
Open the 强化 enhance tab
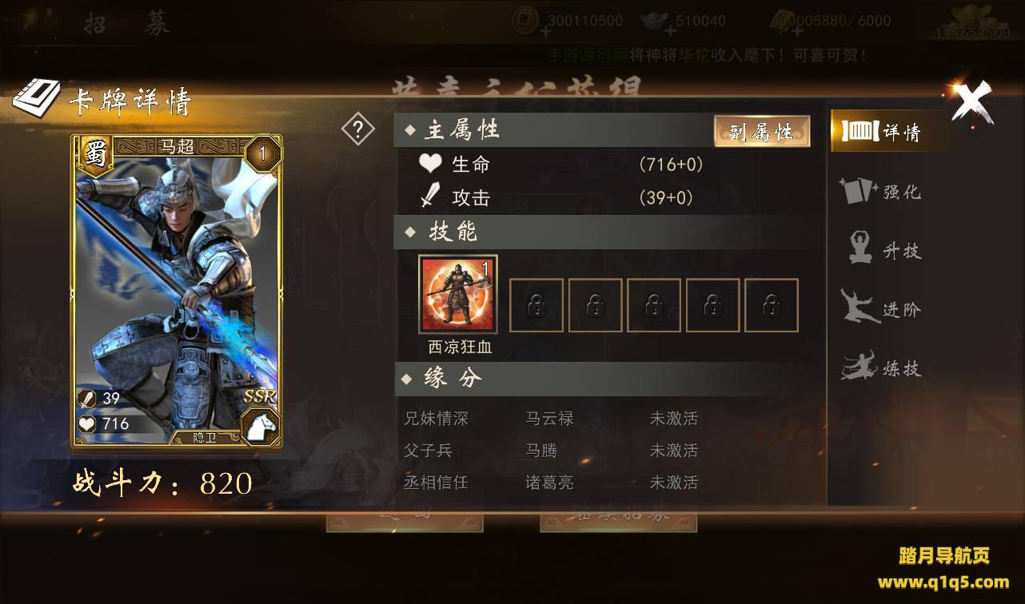pos(881,192)
